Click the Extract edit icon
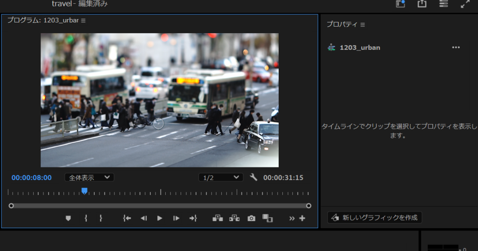 coord(234,218)
